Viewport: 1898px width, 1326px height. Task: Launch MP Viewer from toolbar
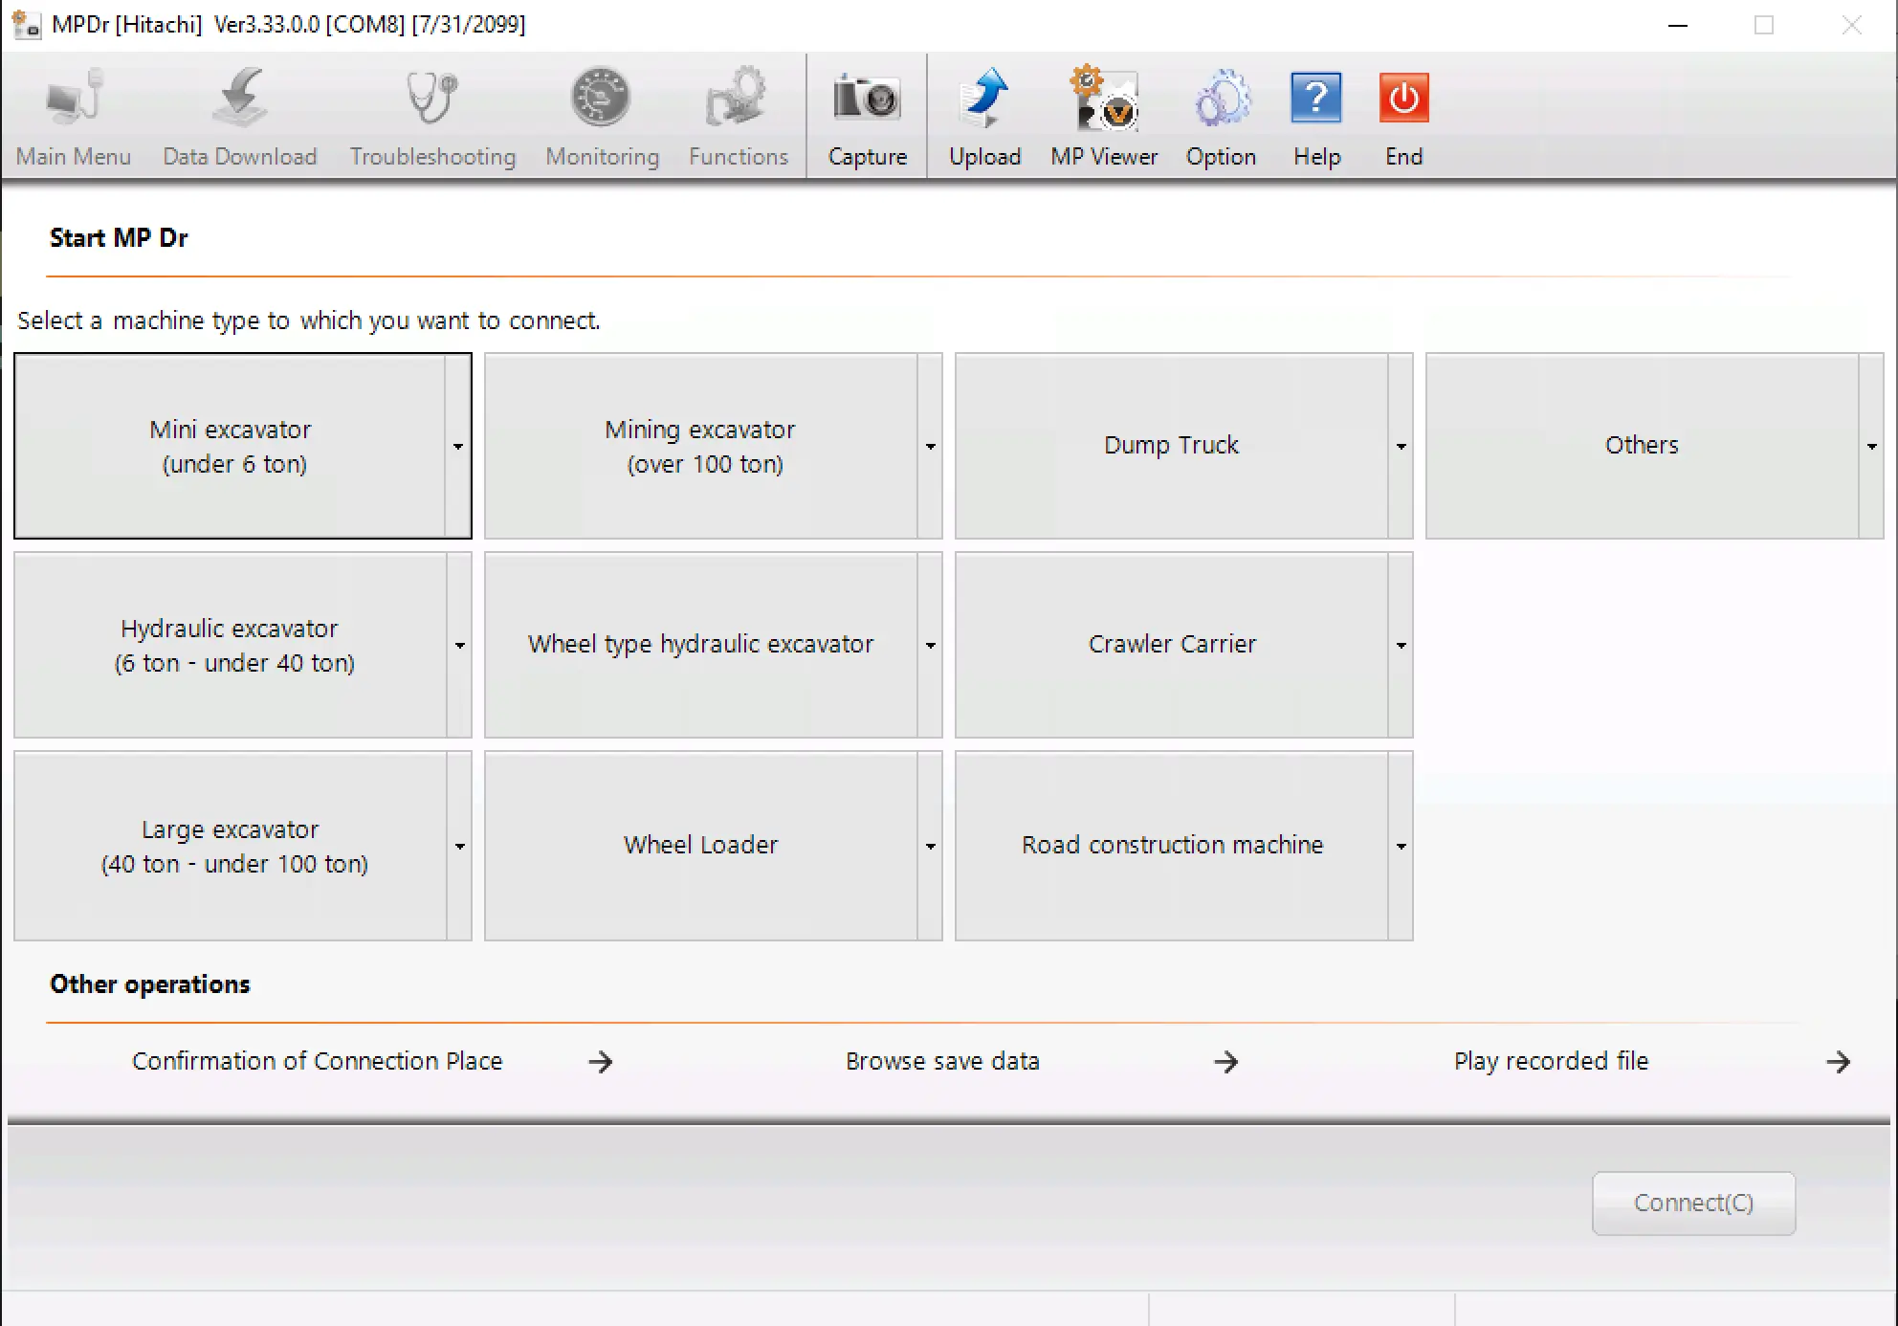[1104, 99]
